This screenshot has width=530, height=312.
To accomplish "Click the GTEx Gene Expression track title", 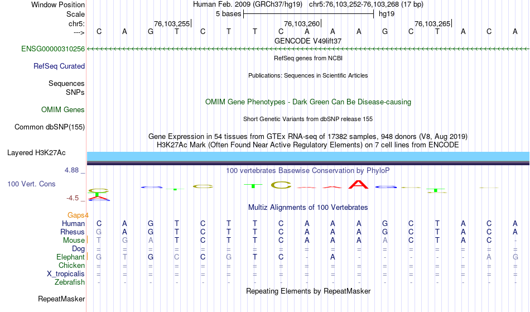I will tap(308, 137).
